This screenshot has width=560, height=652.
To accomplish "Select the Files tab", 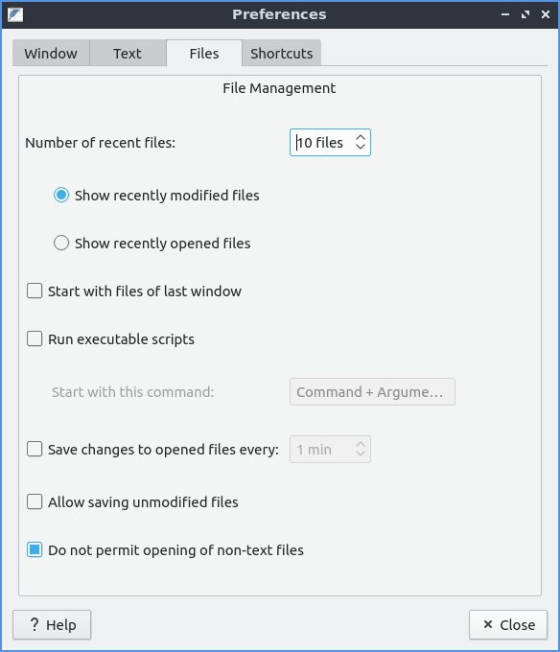I will point(204,54).
